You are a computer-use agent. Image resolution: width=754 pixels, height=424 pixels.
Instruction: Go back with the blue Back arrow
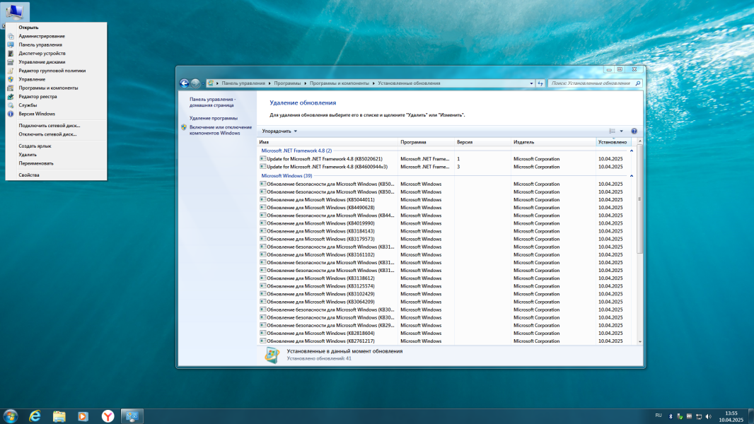pyautogui.click(x=184, y=83)
